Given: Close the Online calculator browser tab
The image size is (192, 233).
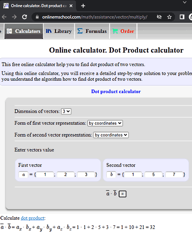Looking at the screenshot, I should 71,6.
